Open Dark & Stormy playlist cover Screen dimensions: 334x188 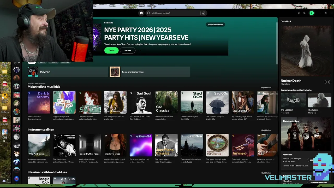coord(39,102)
